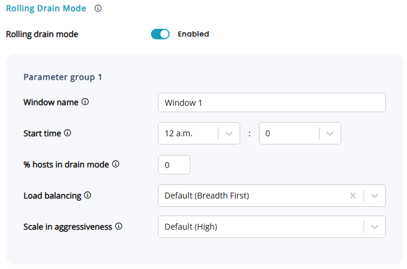Screen dimensions: 407x269
Task: Open the Scale in aggressiveness dropdown chevron
Action: point(375,227)
